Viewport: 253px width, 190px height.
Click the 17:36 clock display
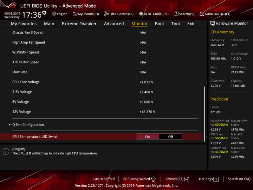coord(32,15)
